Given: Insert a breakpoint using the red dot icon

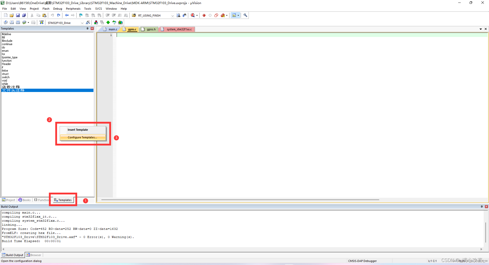Looking at the screenshot, I should [204, 15].
